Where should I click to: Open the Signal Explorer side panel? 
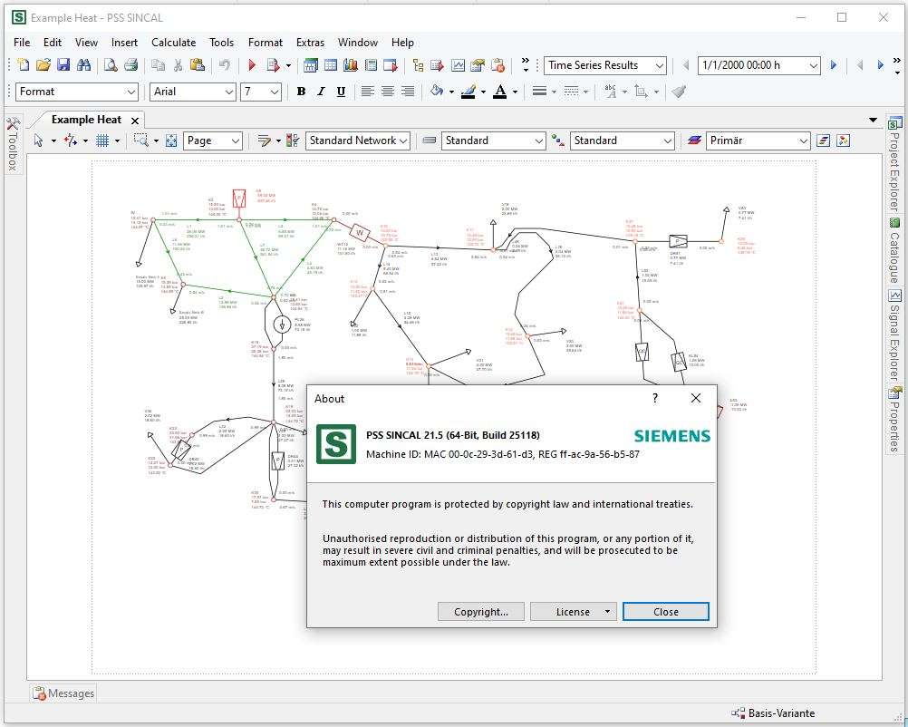click(x=895, y=334)
